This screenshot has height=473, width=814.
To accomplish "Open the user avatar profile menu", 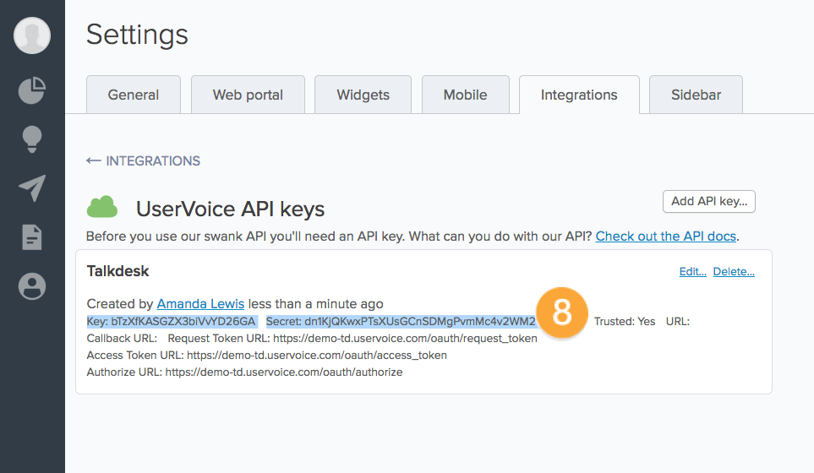I will (31, 35).
